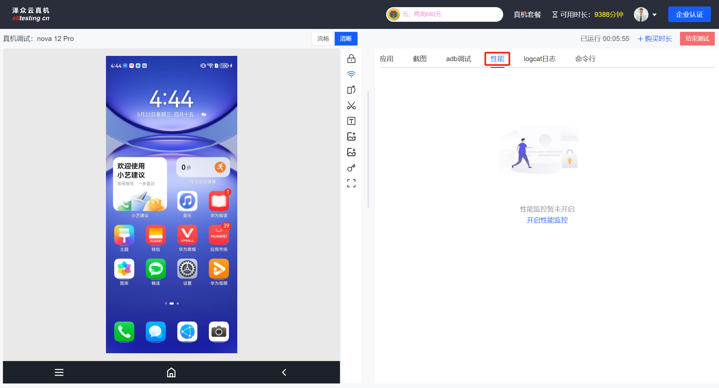Screen dimensions: 719x388
Task: Click the 开启性能监控 link
Action: tap(547, 220)
